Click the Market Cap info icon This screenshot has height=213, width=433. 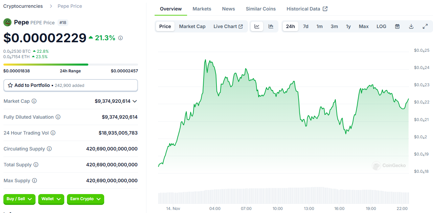(x=34, y=101)
